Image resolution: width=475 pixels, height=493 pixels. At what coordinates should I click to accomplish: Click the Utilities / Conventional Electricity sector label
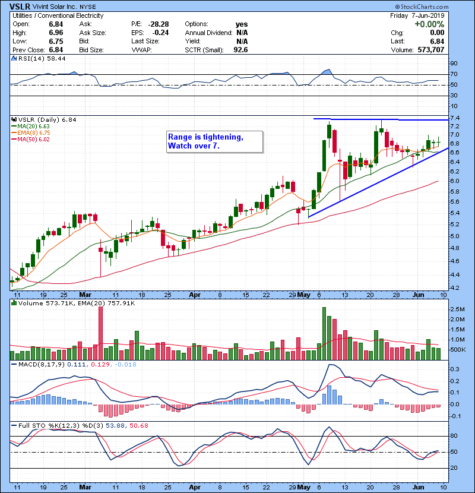pyautogui.click(x=58, y=15)
